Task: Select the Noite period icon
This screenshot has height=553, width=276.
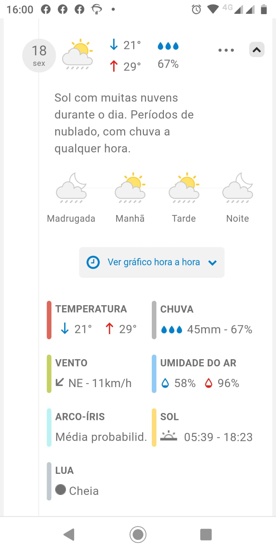Action: point(238,188)
